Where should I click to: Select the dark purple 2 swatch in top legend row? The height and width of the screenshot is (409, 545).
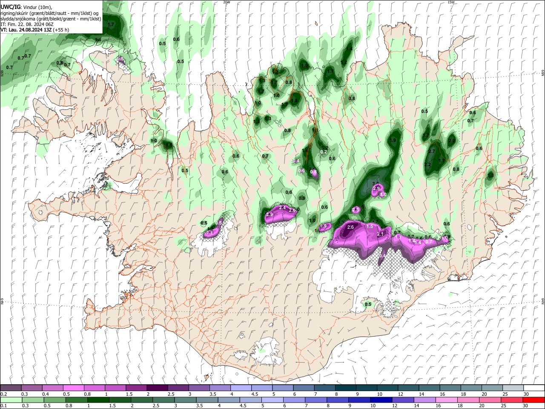point(157,388)
